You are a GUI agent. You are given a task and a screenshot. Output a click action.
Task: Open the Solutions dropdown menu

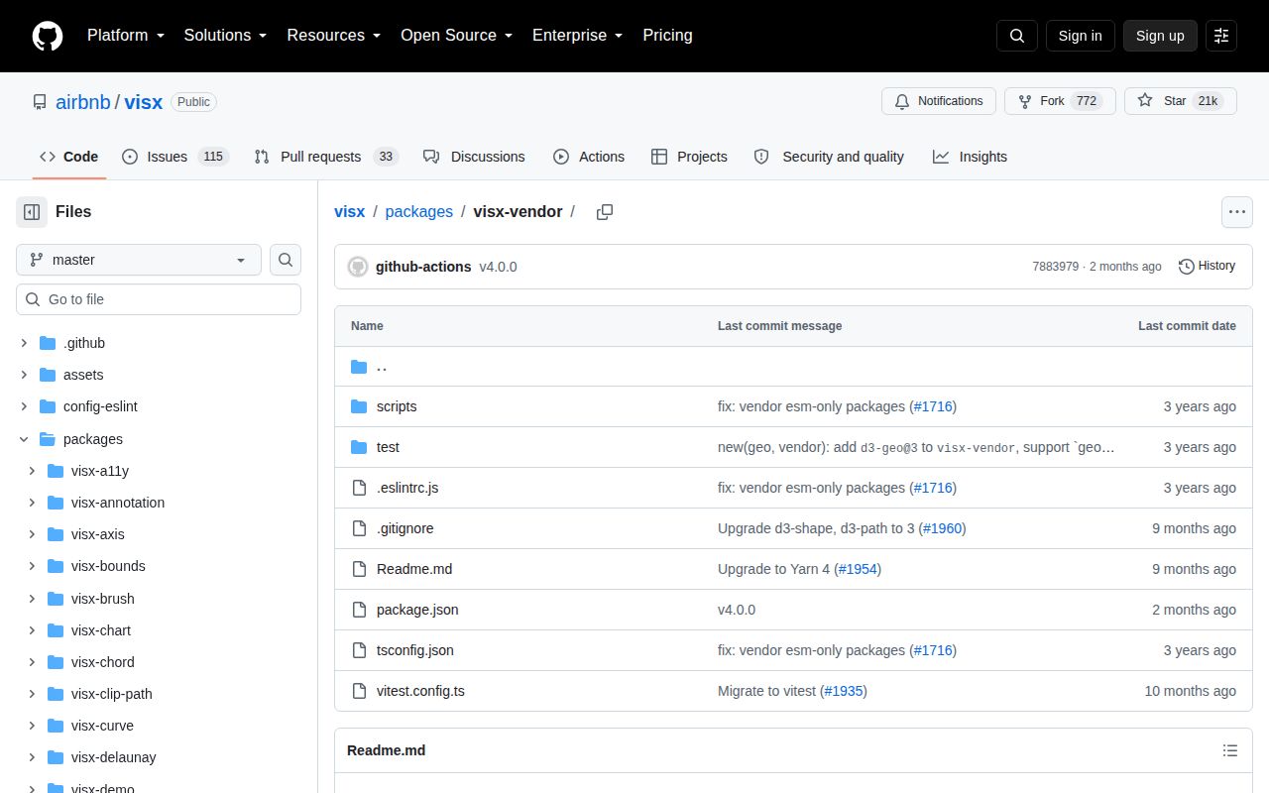click(226, 36)
